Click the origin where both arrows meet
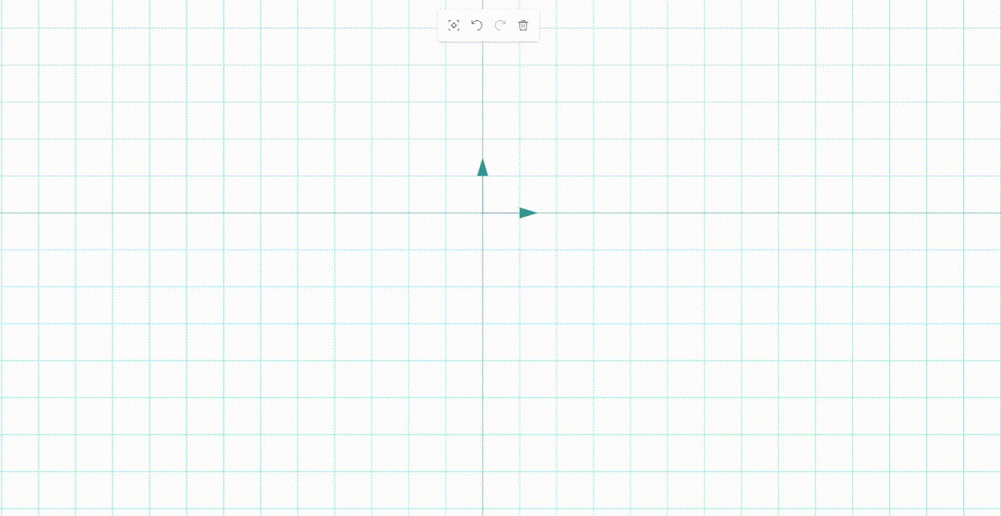1001x516 pixels. click(482, 213)
